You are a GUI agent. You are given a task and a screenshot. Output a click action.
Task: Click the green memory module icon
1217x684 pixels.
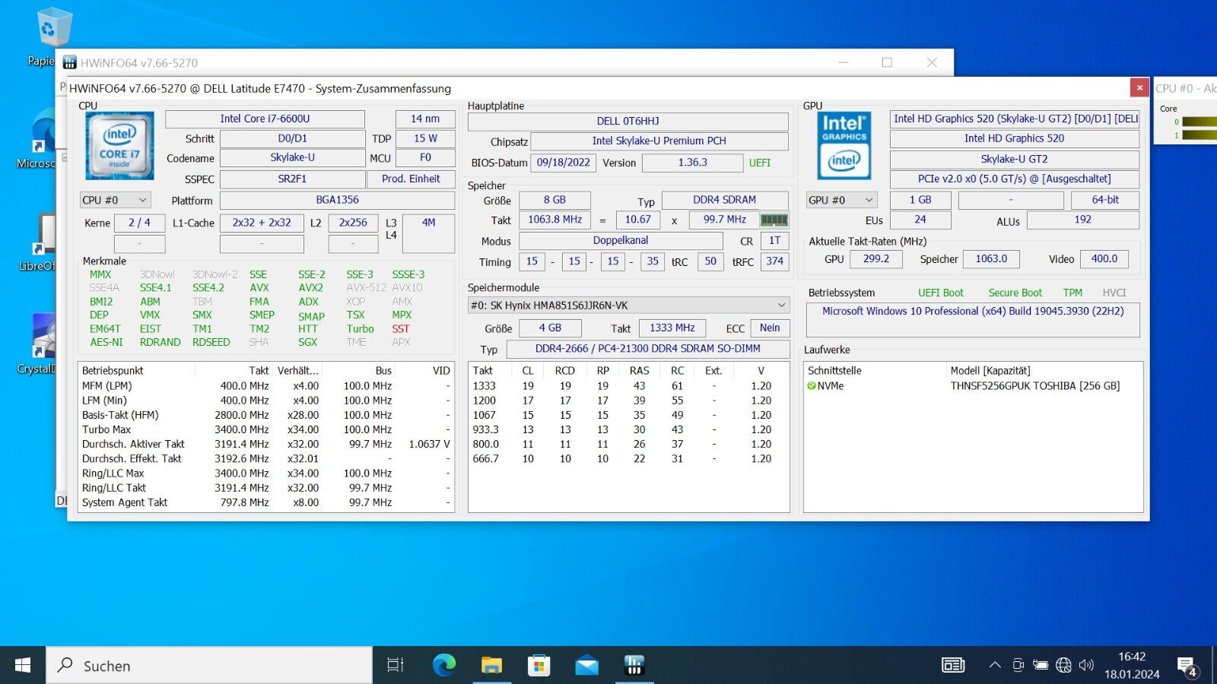[x=774, y=220]
